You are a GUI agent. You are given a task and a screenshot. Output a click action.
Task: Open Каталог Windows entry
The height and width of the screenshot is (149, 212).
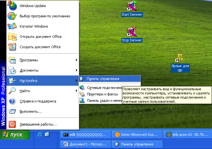pos(43,26)
